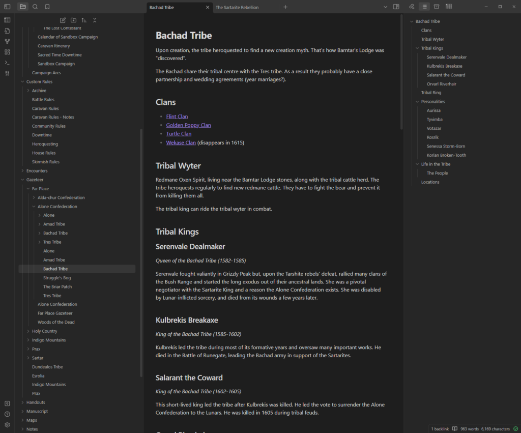Jump to Locations in the outline

point(430,182)
